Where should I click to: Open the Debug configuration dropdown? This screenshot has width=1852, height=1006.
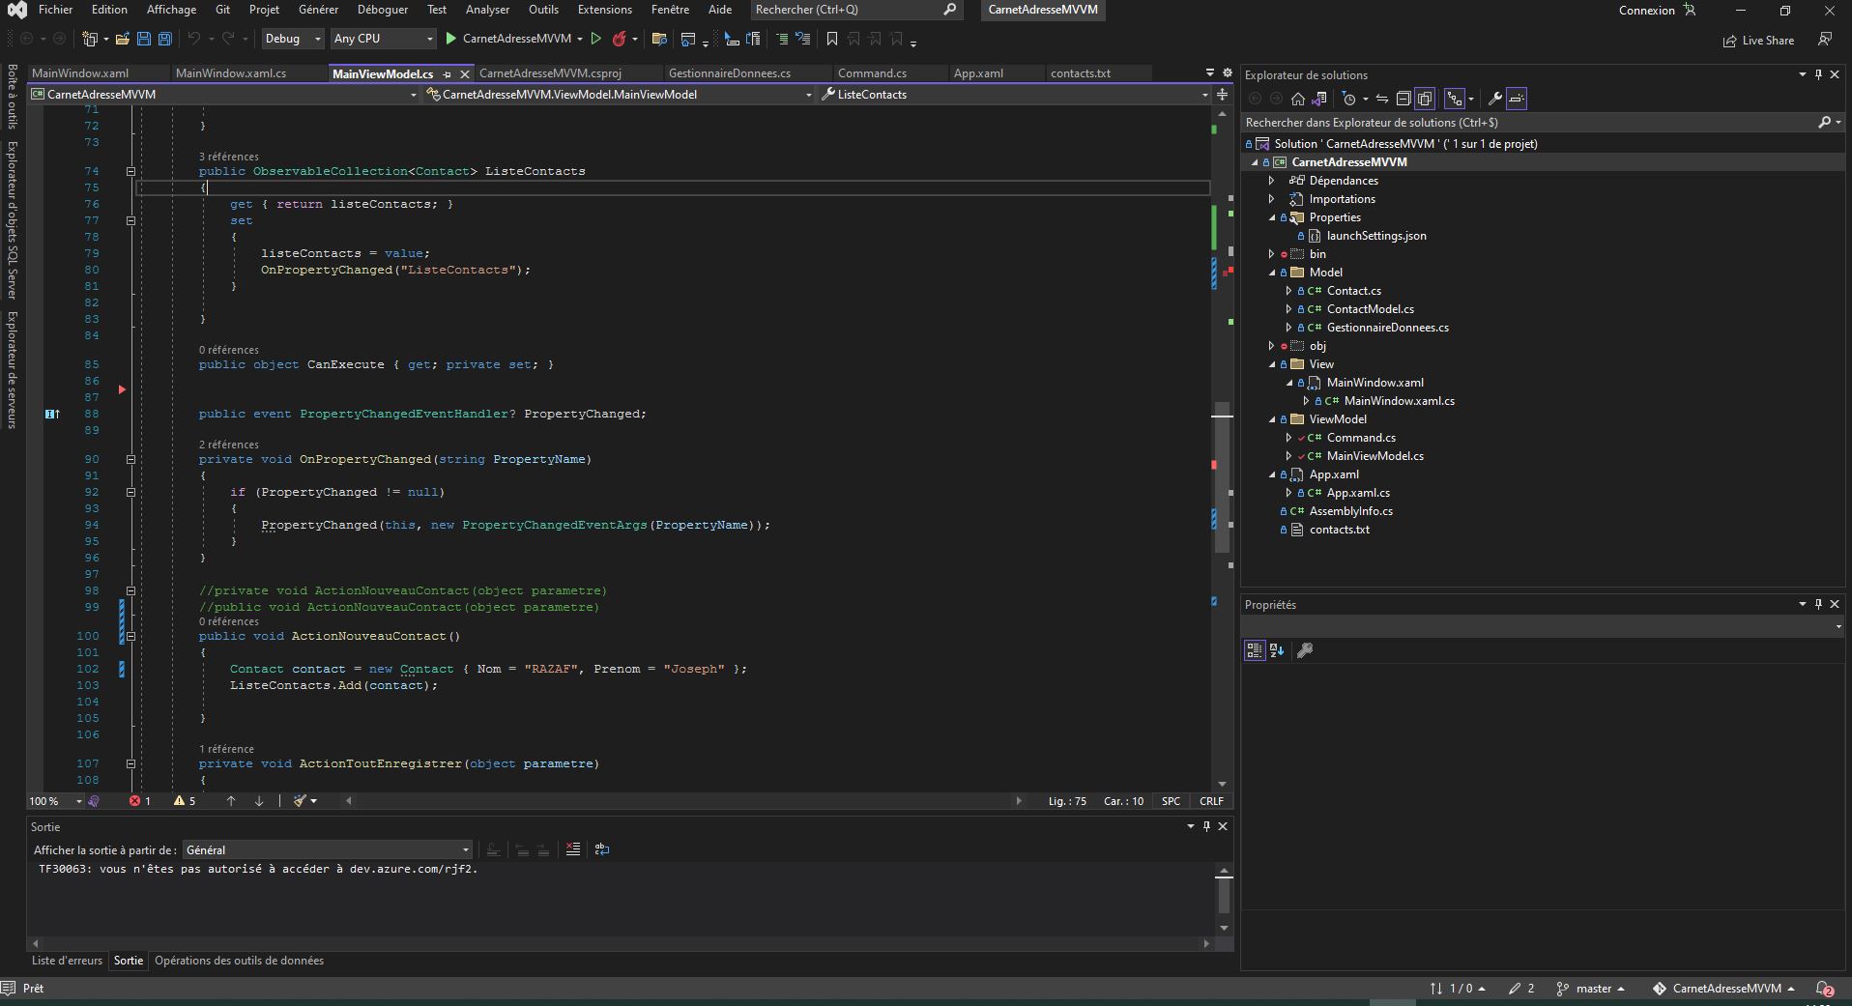292,39
